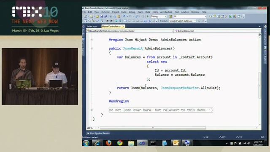Click the Comment Out Lines toolbar icon

click(116, 21)
